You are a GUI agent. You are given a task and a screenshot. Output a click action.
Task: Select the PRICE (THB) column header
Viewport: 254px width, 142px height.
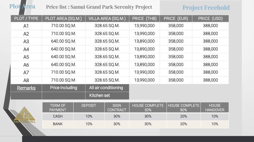point(144,18)
